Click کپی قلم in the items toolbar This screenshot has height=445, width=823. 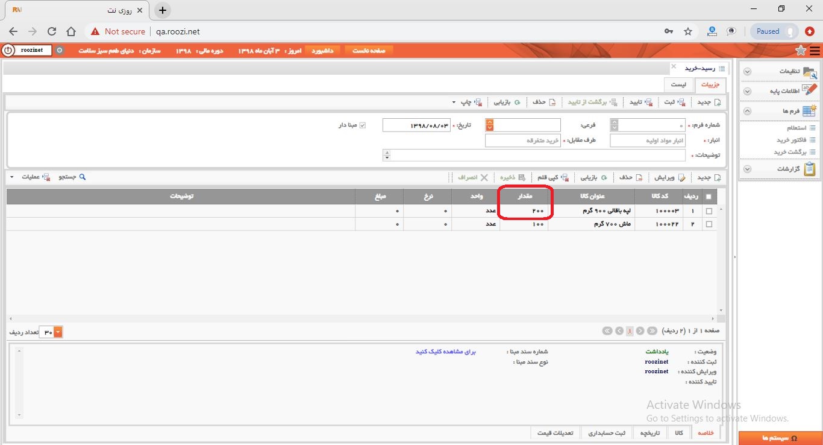(552, 177)
